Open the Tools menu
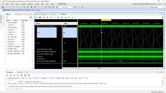 click(x=17, y=4)
